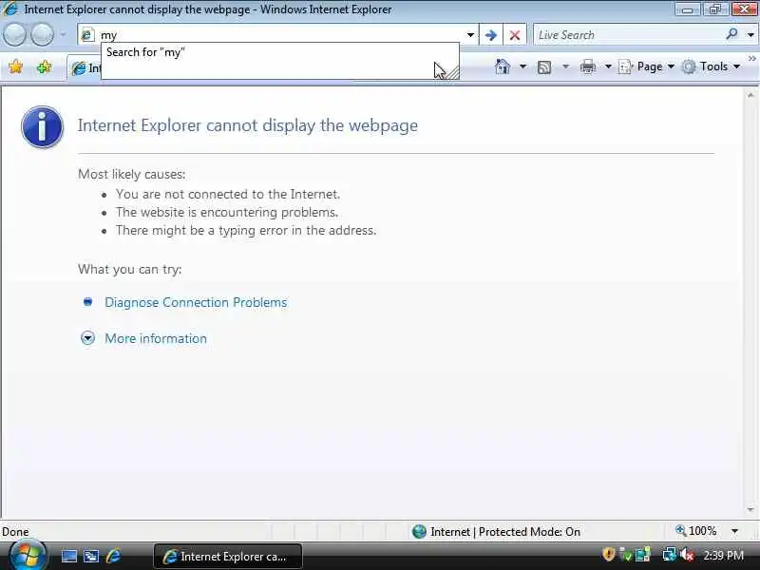This screenshot has width=760, height=570.
Task: Open the Windows Start orb
Action: (x=28, y=556)
